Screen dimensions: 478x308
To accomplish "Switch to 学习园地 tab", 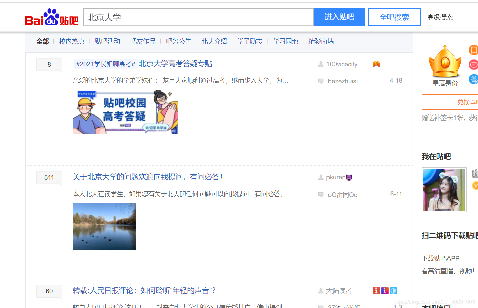I will [285, 41].
